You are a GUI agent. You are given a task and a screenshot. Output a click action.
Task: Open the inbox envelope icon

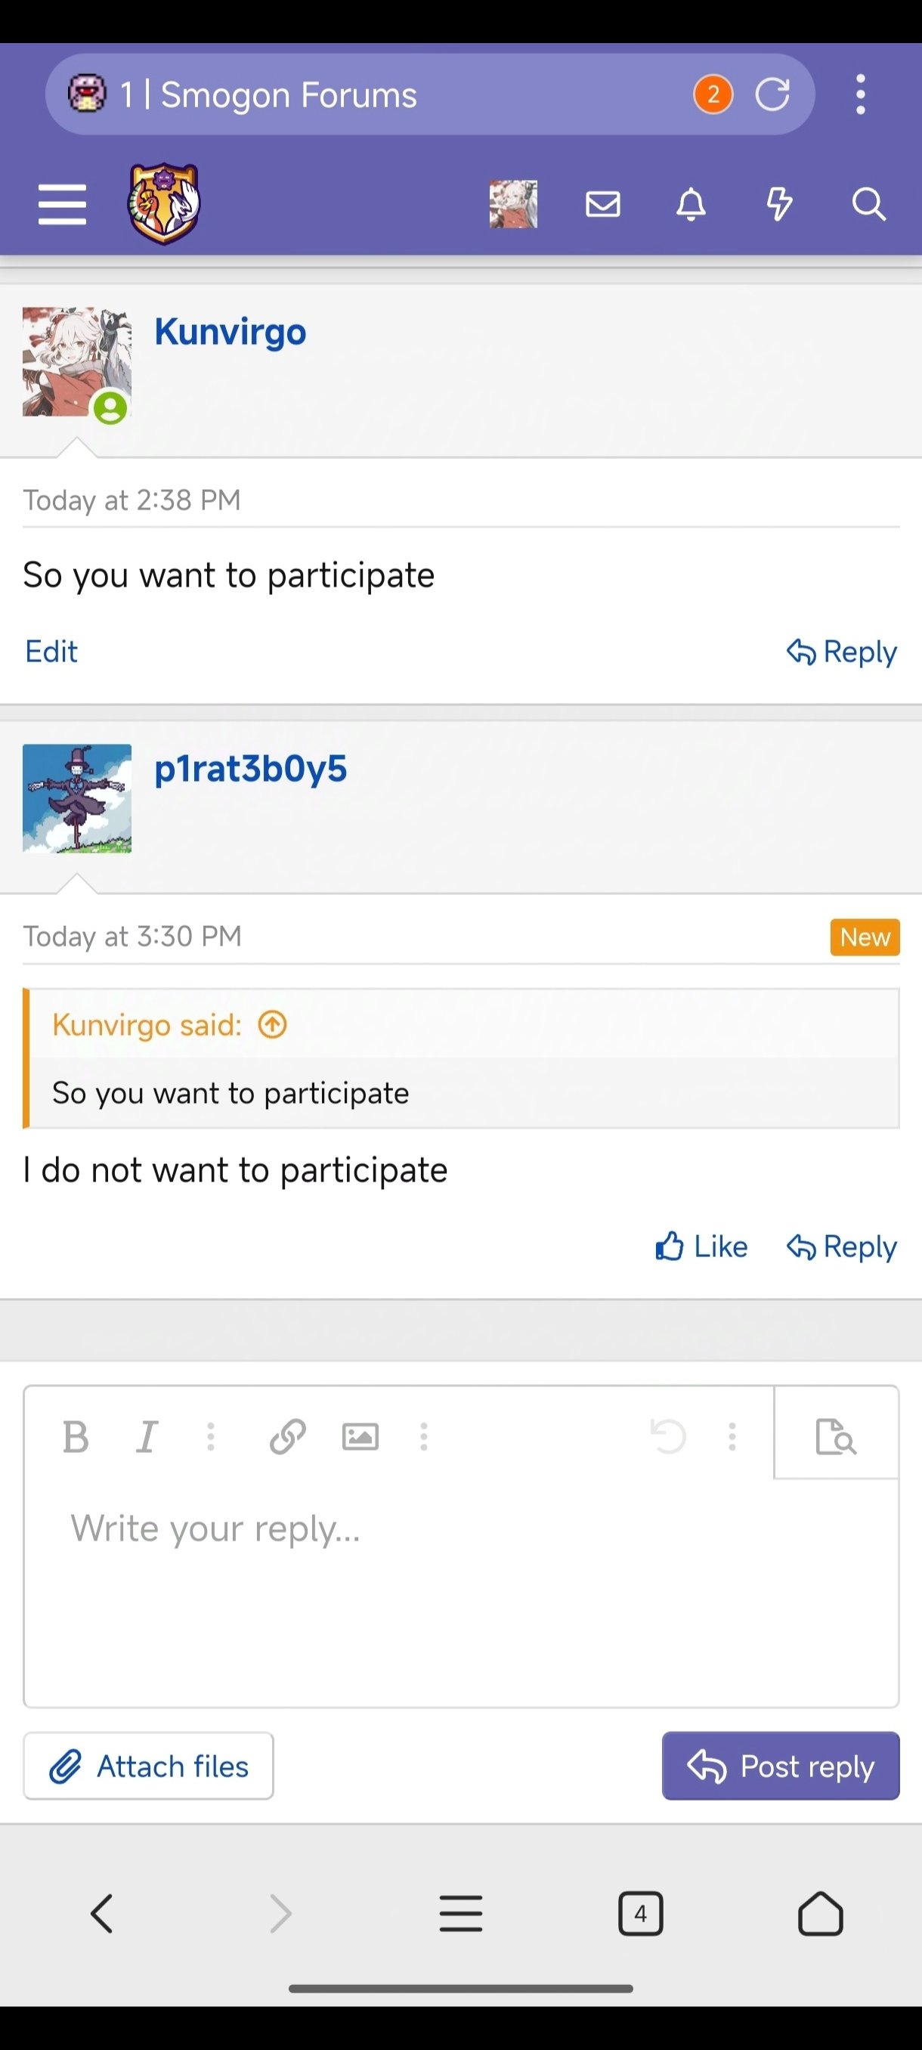tap(603, 205)
